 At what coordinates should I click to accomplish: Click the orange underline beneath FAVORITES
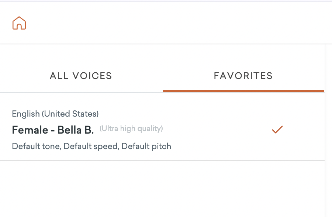click(x=243, y=91)
